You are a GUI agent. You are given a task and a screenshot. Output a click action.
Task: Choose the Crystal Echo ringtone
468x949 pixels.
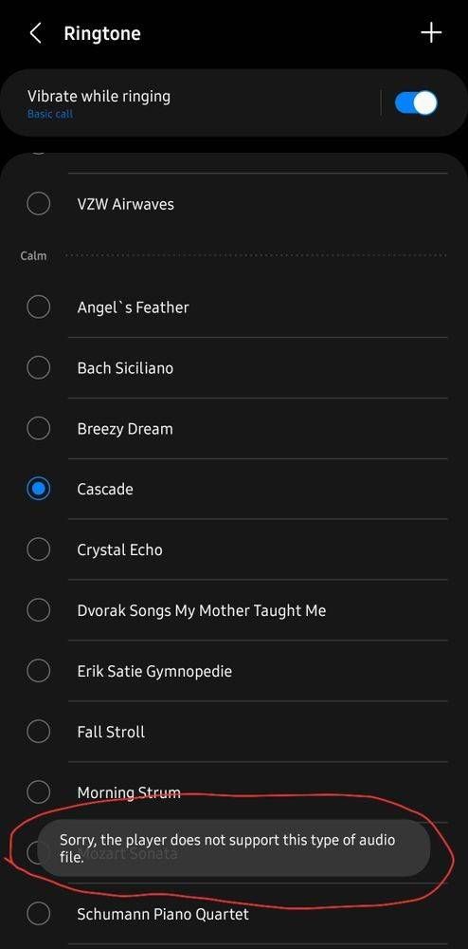tap(237, 549)
